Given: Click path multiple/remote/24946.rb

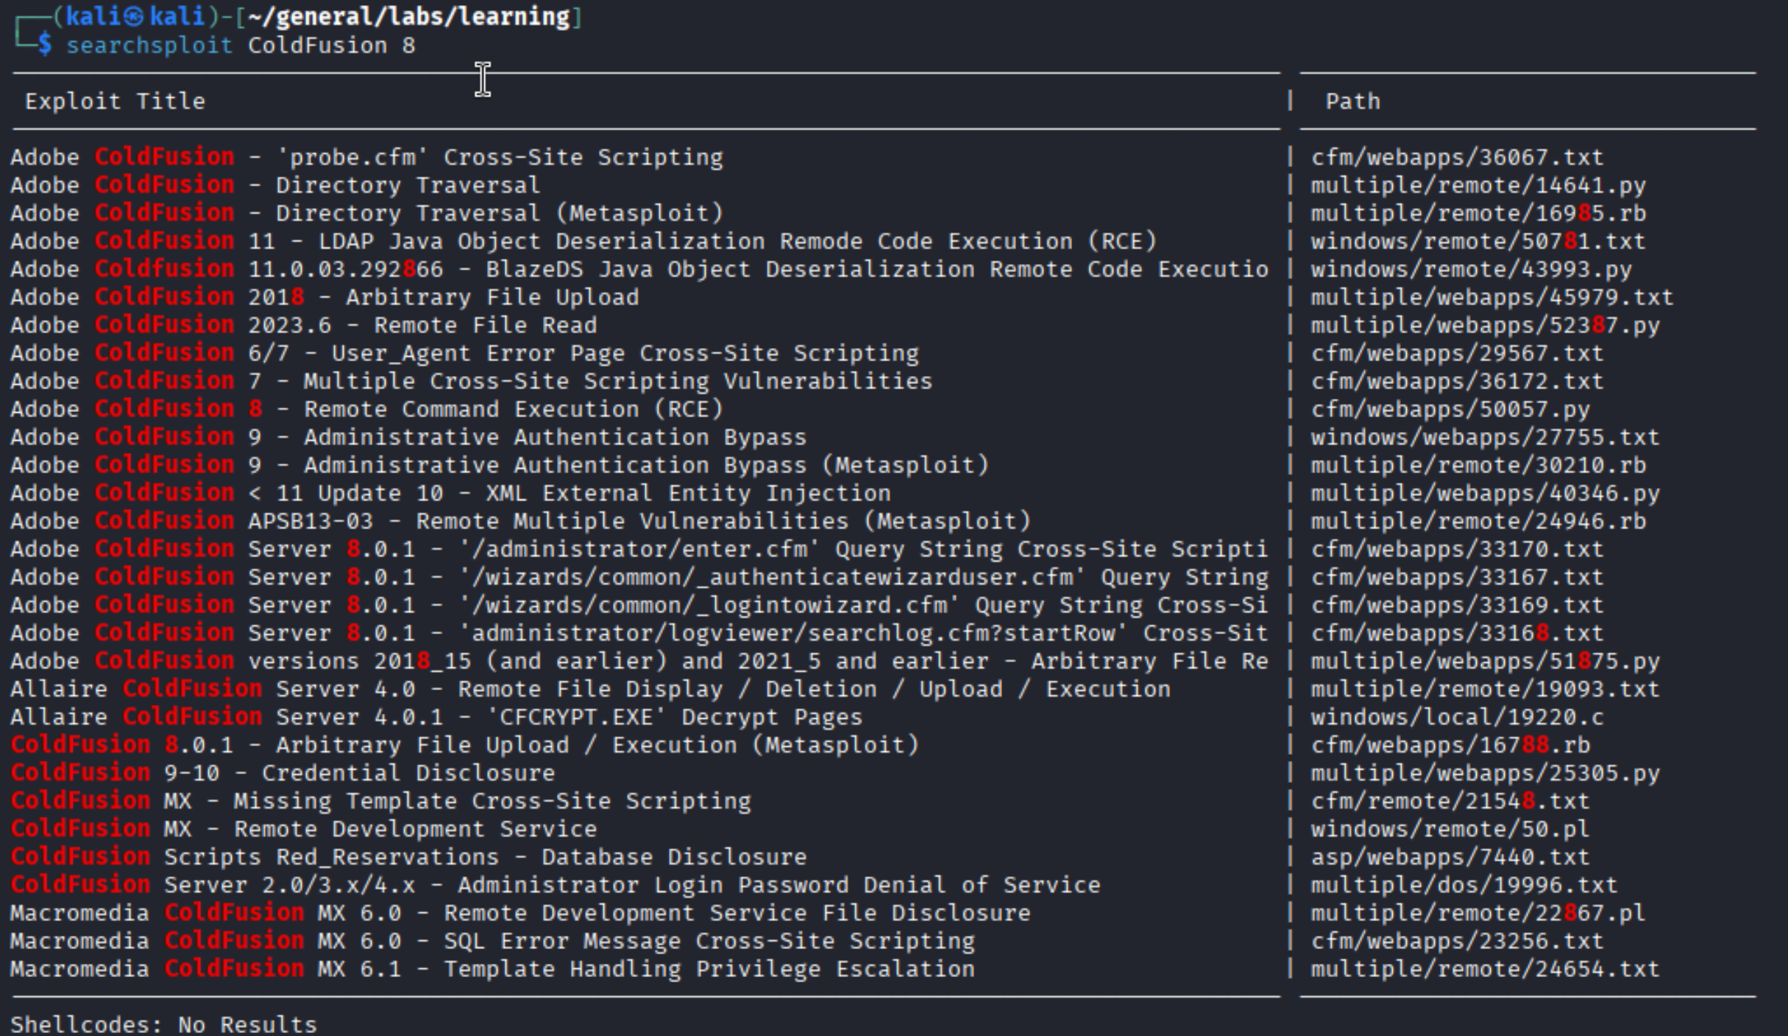Looking at the screenshot, I should pos(1478,521).
